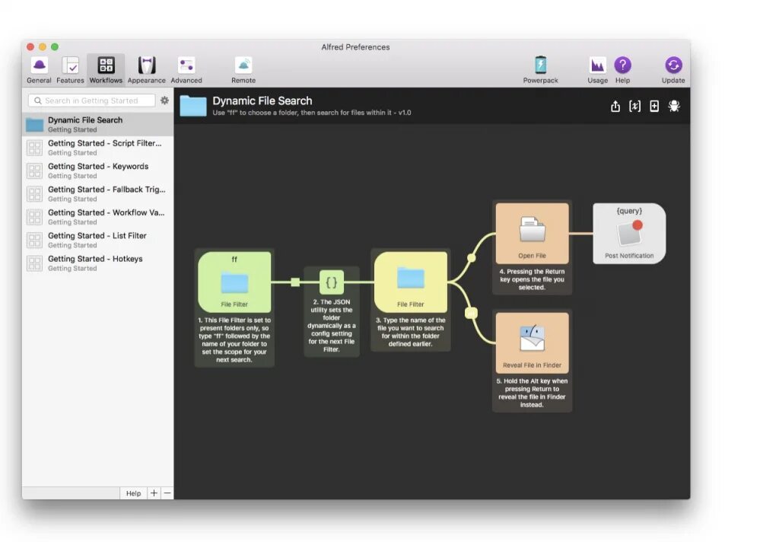Select Getting Started - Hotkeys workflow
The height and width of the screenshot is (542, 779).
coord(98,263)
